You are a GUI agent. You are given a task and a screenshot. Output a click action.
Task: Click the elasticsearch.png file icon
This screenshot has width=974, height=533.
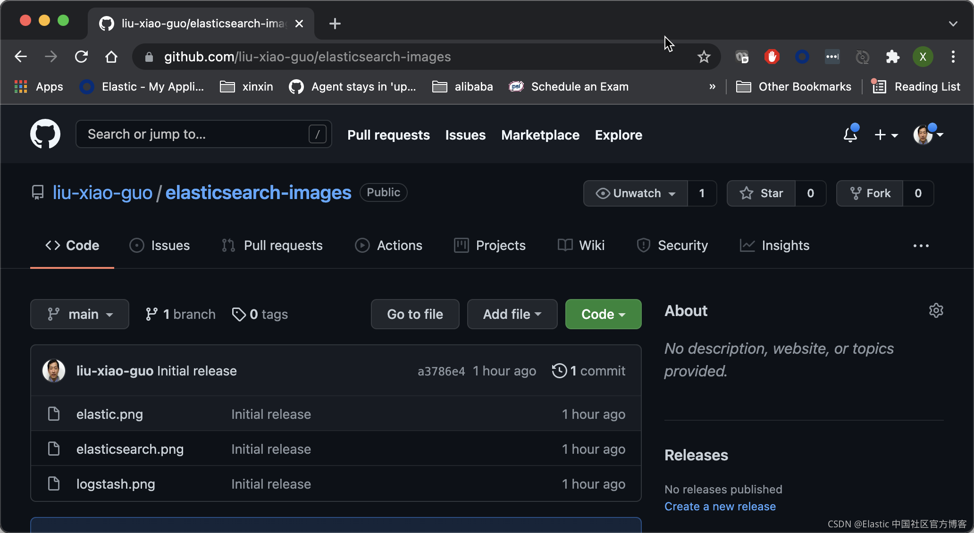54,449
